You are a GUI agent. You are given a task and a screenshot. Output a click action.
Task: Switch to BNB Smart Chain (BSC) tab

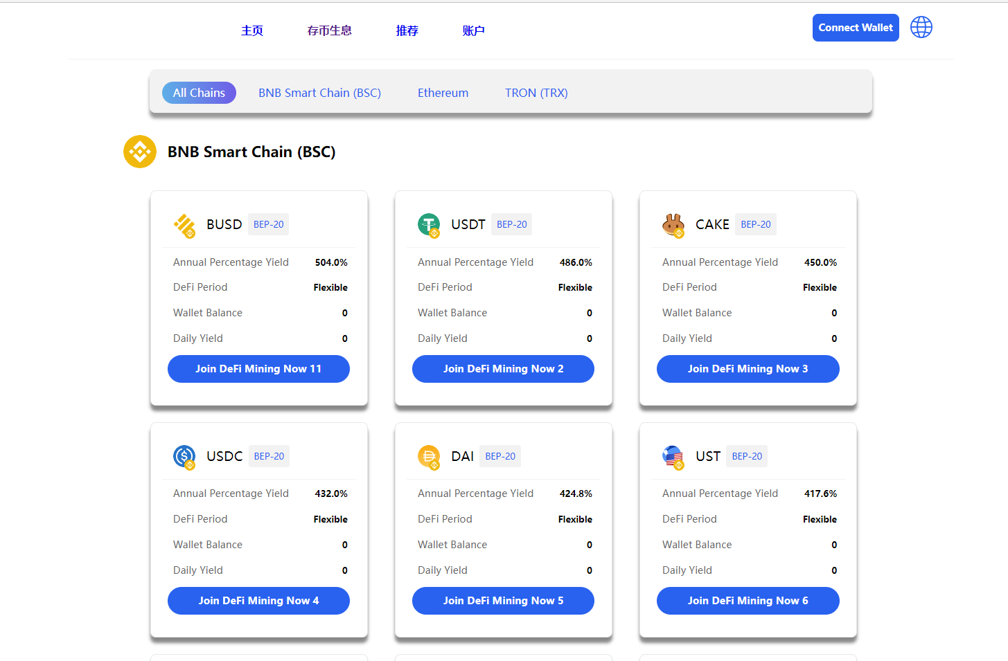coord(320,93)
